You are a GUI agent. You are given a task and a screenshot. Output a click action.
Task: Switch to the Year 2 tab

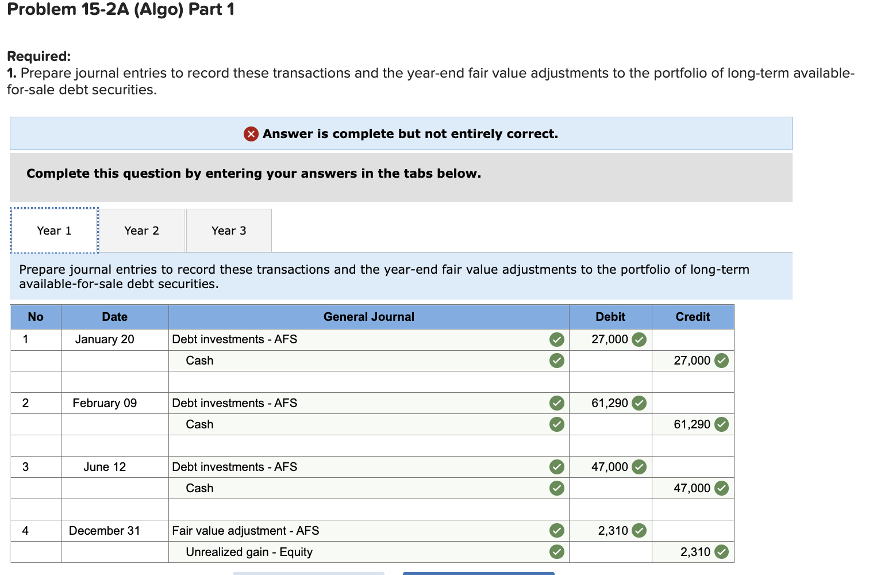tap(141, 230)
